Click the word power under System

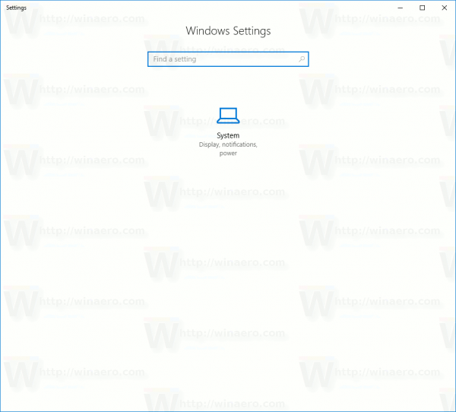point(228,154)
